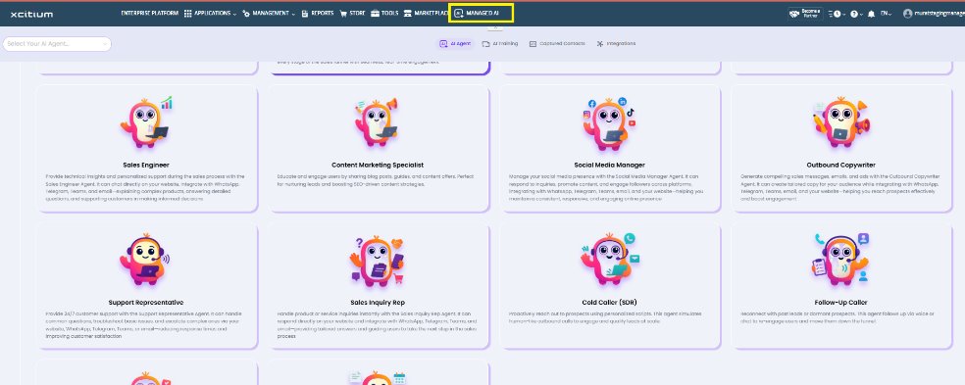The image size is (965, 385).
Task: Click the Marketplace storefront icon
Action: coord(407,14)
